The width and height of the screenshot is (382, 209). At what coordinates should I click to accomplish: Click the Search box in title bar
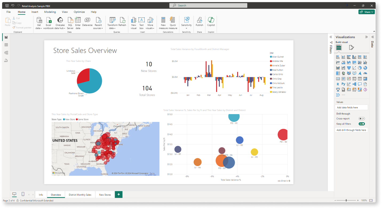(x=208, y=5)
